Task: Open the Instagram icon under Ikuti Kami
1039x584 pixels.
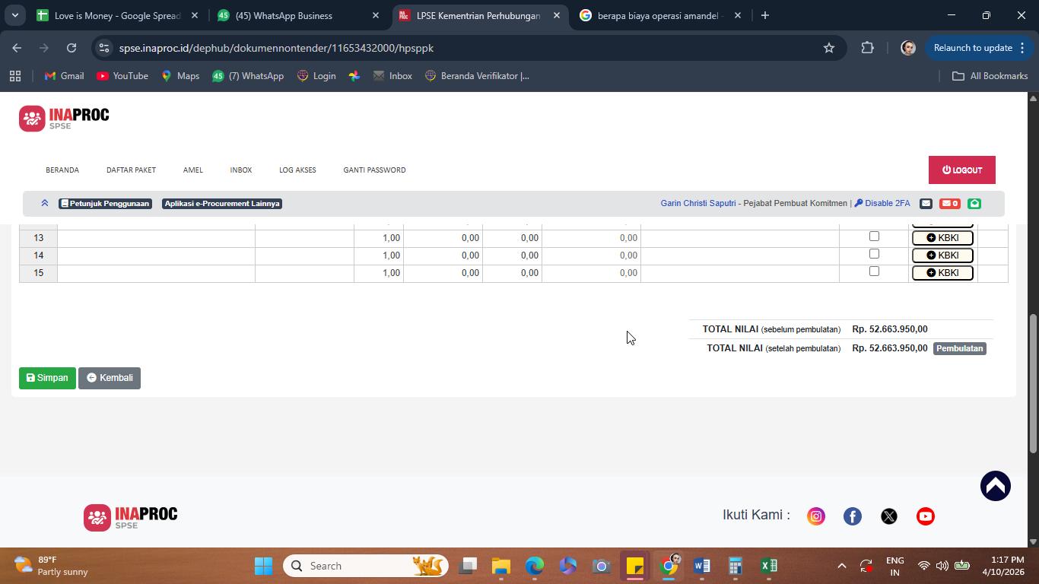Action: click(x=816, y=516)
